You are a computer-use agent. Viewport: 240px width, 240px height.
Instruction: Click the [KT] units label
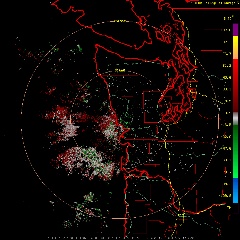228,18
